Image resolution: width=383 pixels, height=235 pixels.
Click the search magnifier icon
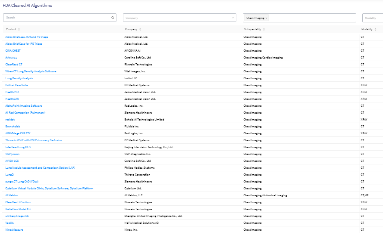coord(113,18)
